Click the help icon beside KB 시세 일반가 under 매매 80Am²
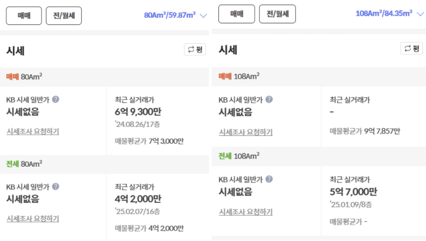Viewport: 426px width, 241px height. [56, 99]
